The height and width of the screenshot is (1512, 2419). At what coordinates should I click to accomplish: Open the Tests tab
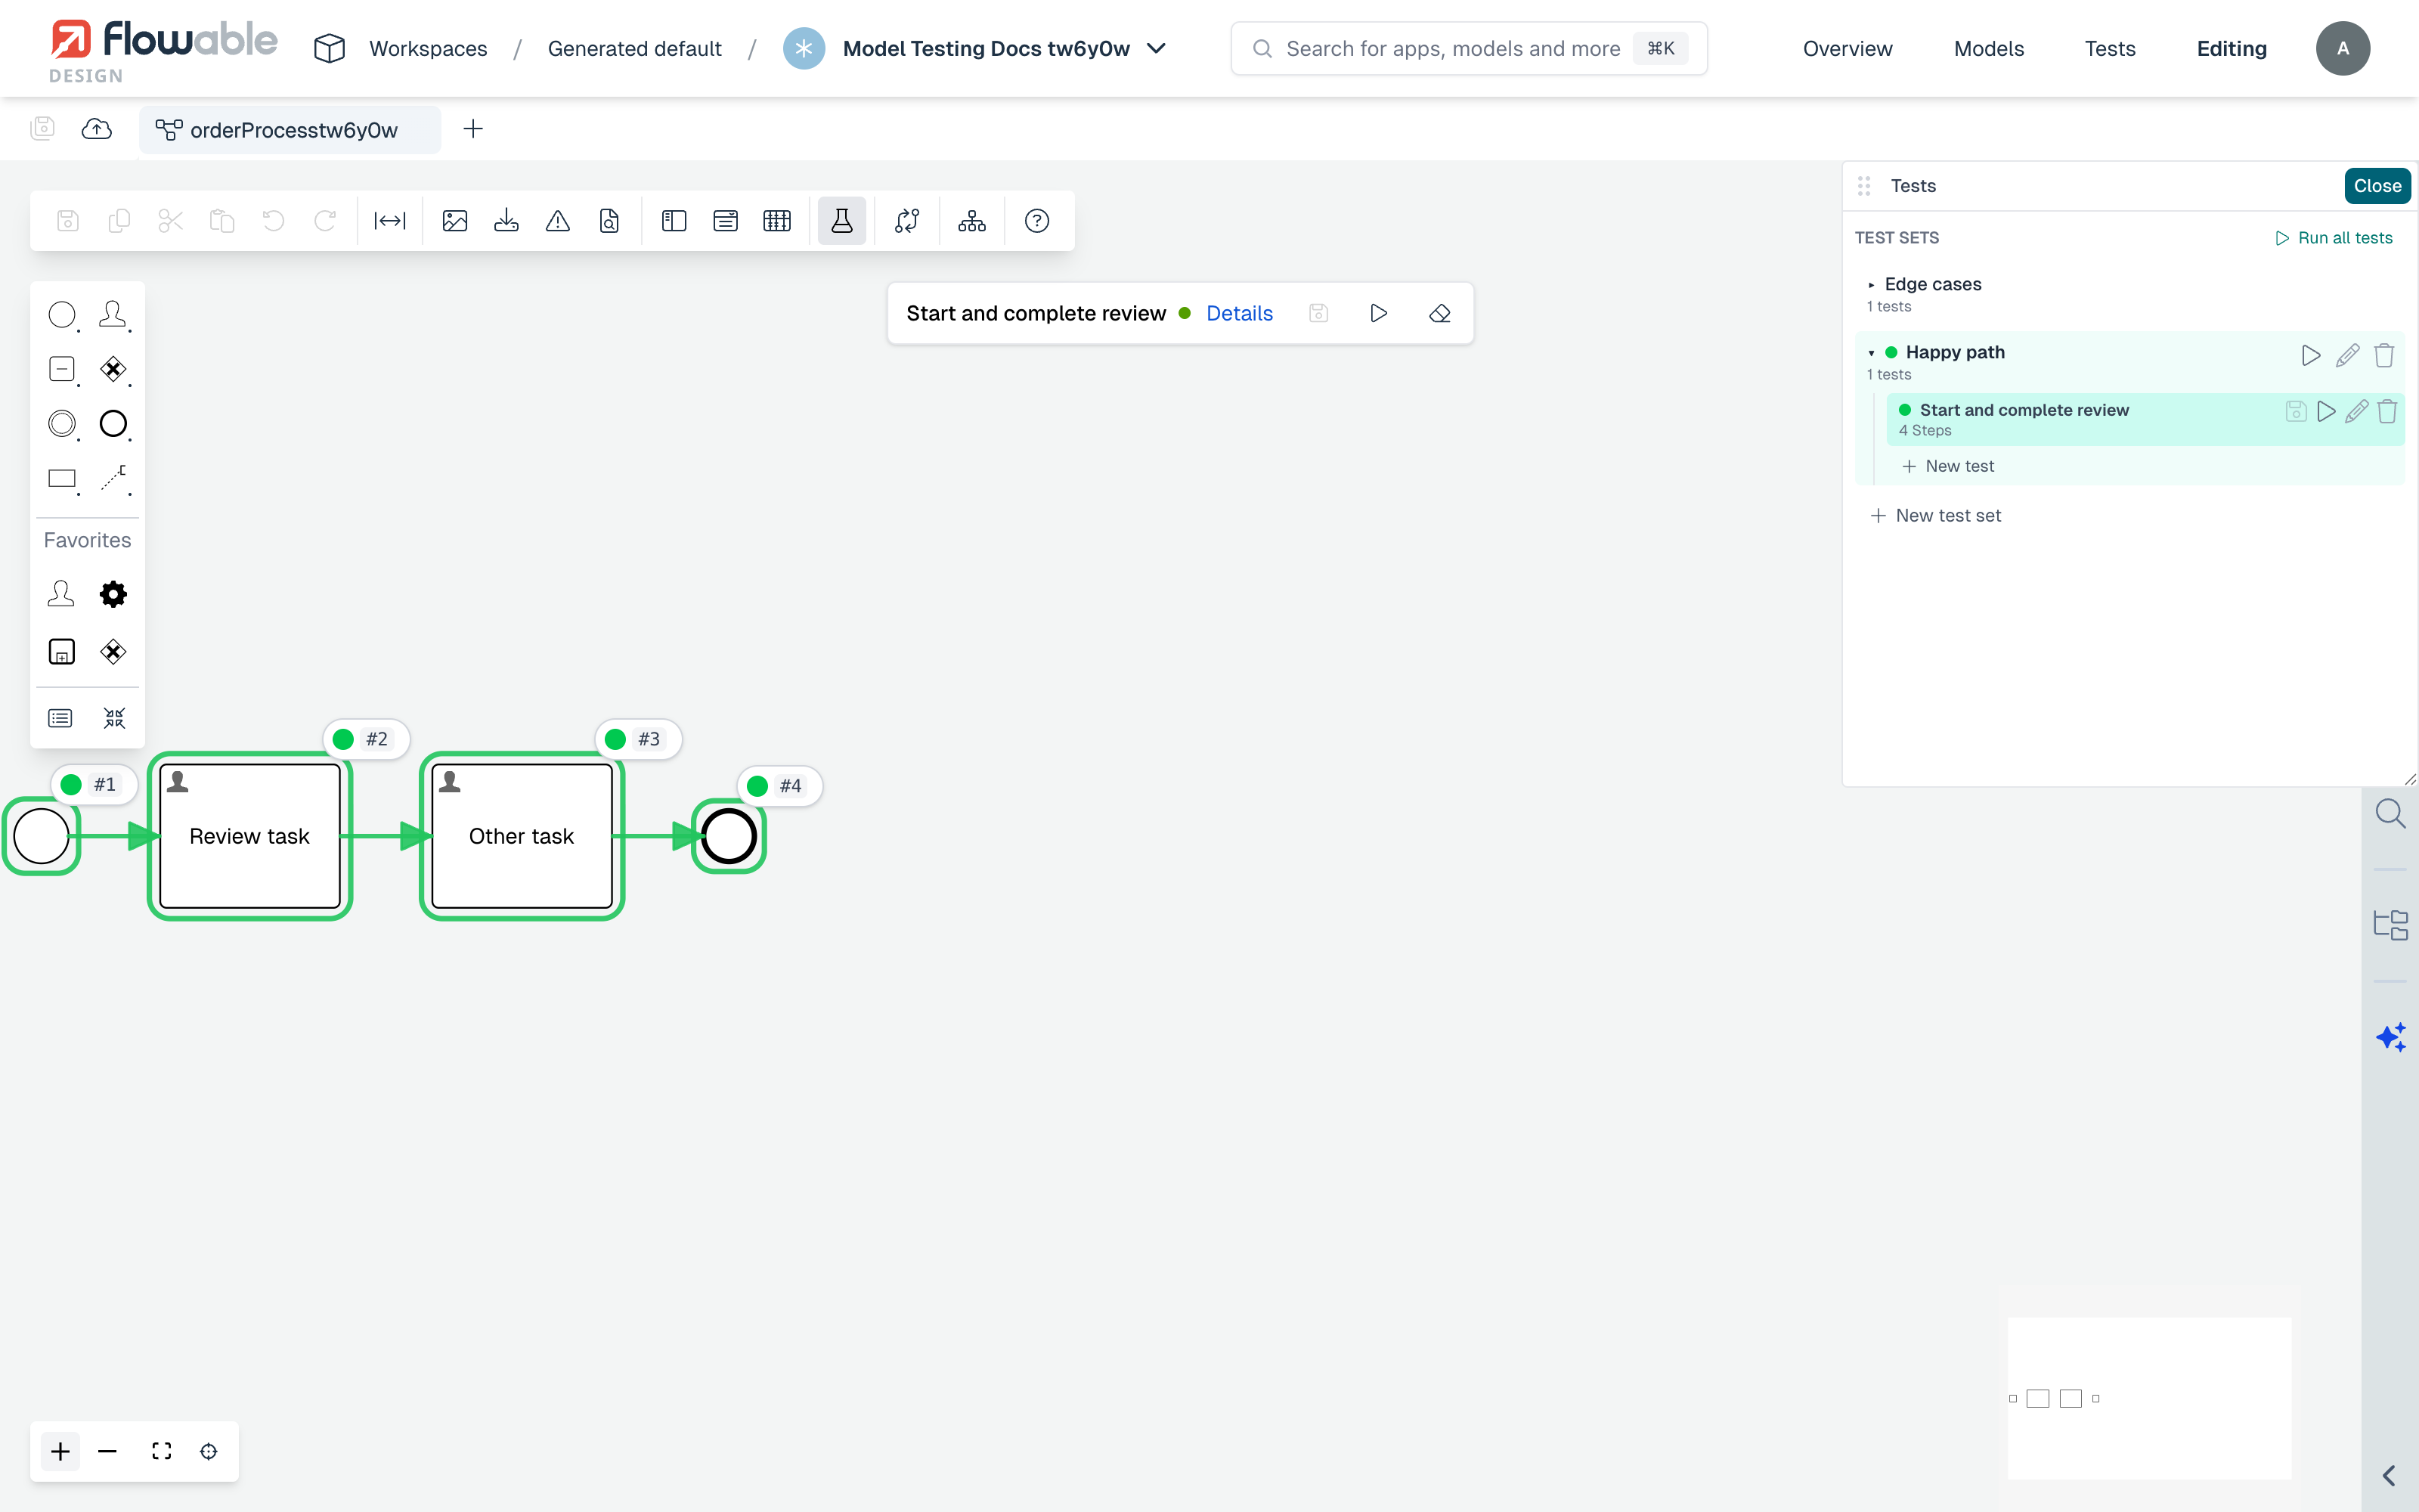pos(2109,48)
